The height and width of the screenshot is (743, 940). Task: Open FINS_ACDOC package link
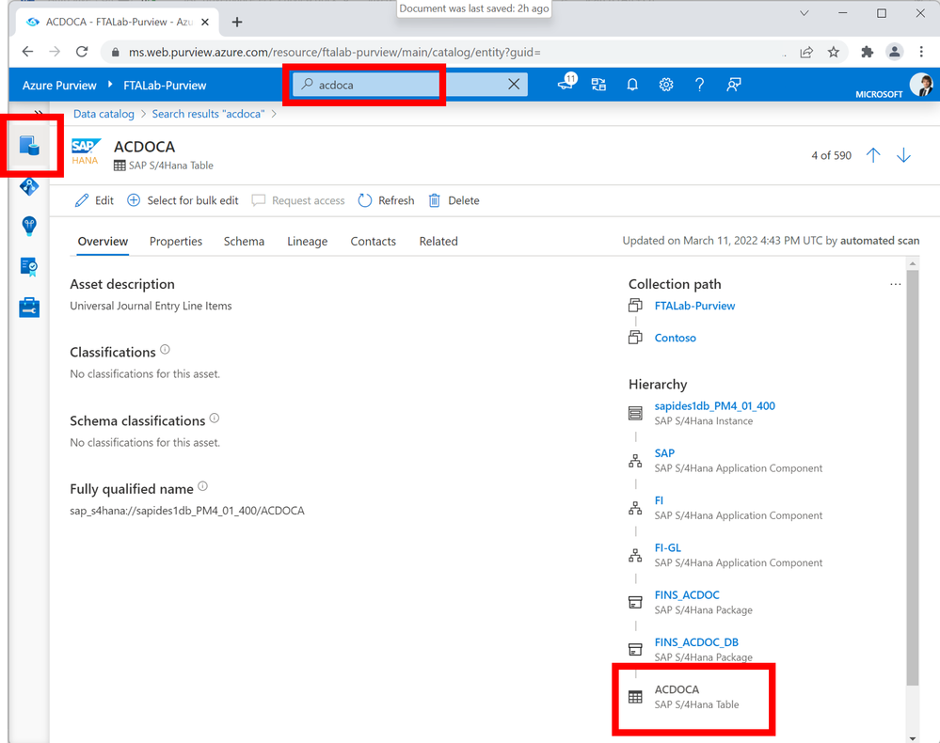click(x=686, y=595)
